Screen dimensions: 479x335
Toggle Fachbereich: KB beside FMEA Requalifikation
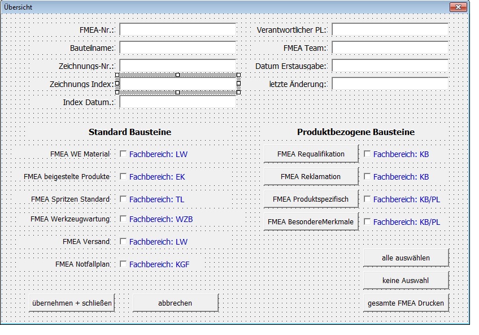[x=368, y=153]
